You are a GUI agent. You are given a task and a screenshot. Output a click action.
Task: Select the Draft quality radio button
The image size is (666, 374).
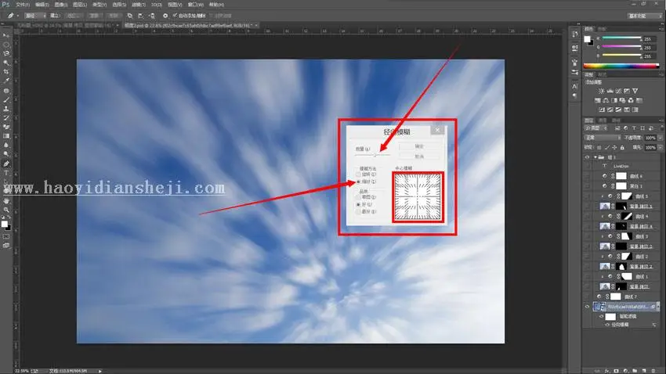point(358,197)
